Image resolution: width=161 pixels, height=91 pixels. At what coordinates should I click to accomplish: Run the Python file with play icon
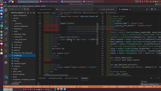click(147, 9)
